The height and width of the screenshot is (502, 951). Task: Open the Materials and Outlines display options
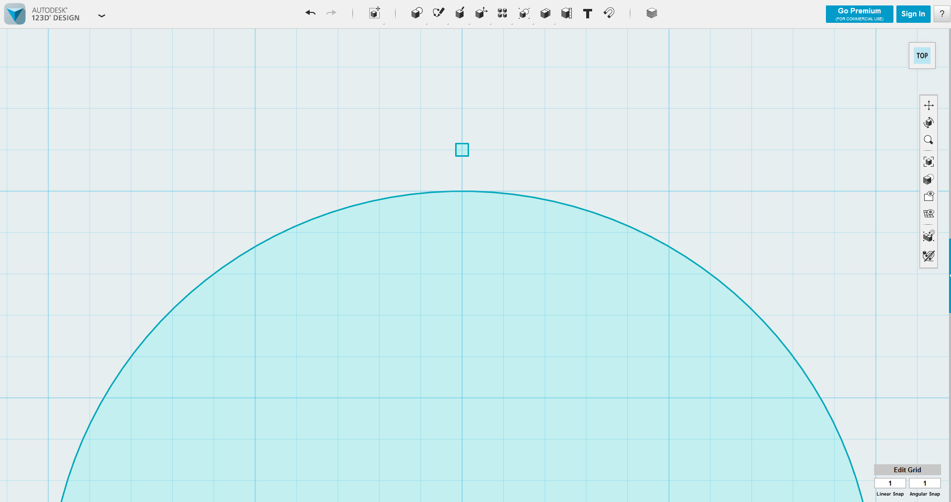click(929, 179)
